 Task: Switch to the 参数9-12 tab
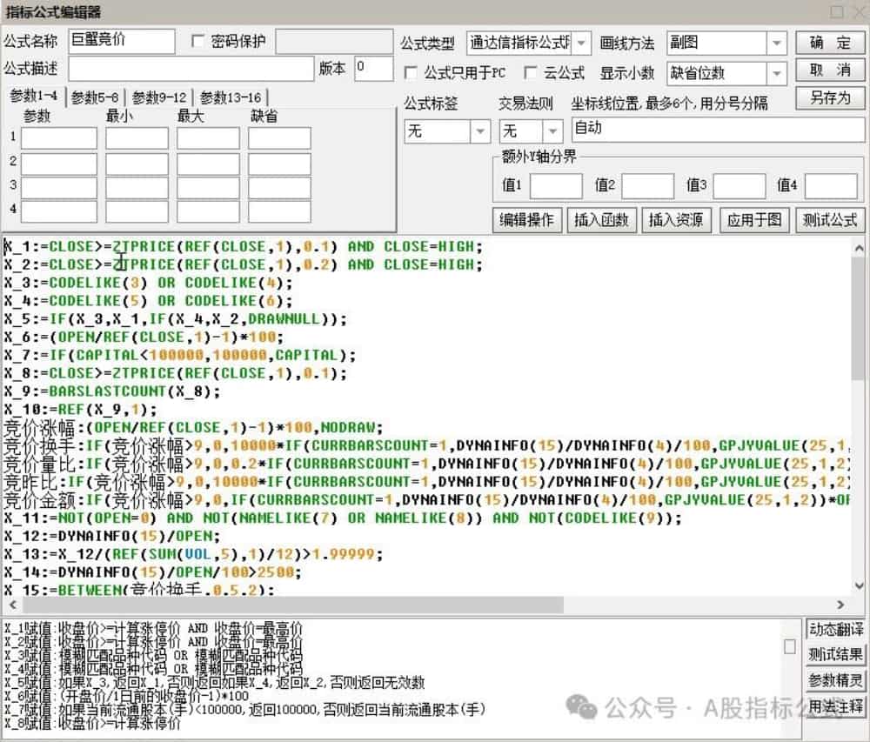159,97
